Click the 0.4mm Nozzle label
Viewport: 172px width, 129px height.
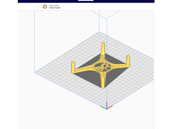coord(55,8)
